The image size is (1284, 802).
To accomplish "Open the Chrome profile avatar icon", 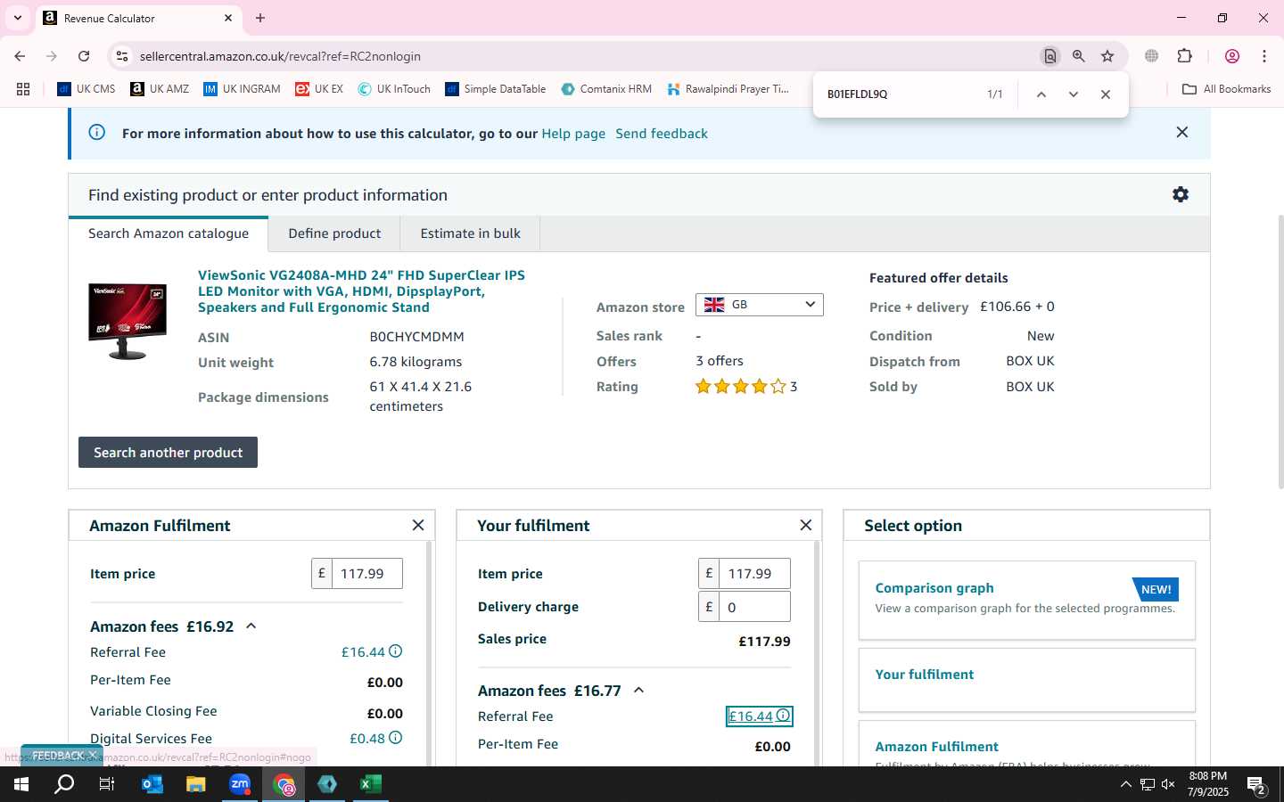I will [x=1232, y=56].
